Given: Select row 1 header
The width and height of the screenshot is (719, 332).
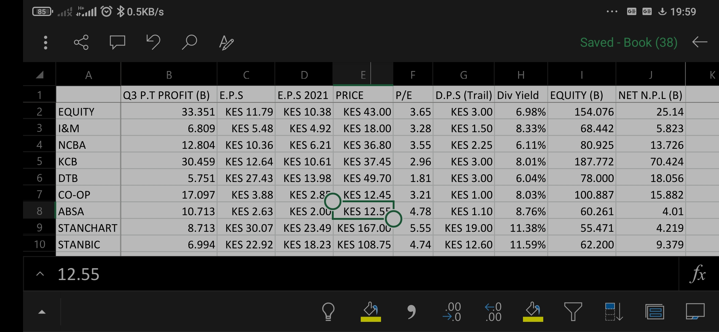Looking at the screenshot, I should (39, 95).
